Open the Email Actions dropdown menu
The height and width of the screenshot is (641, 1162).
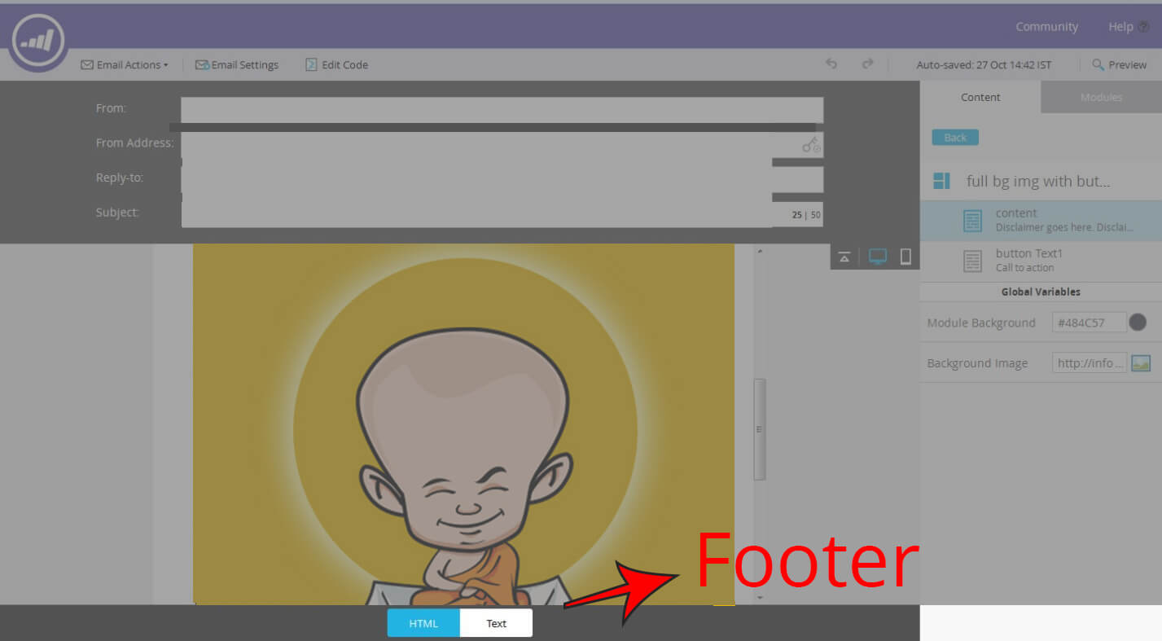point(125,65)
